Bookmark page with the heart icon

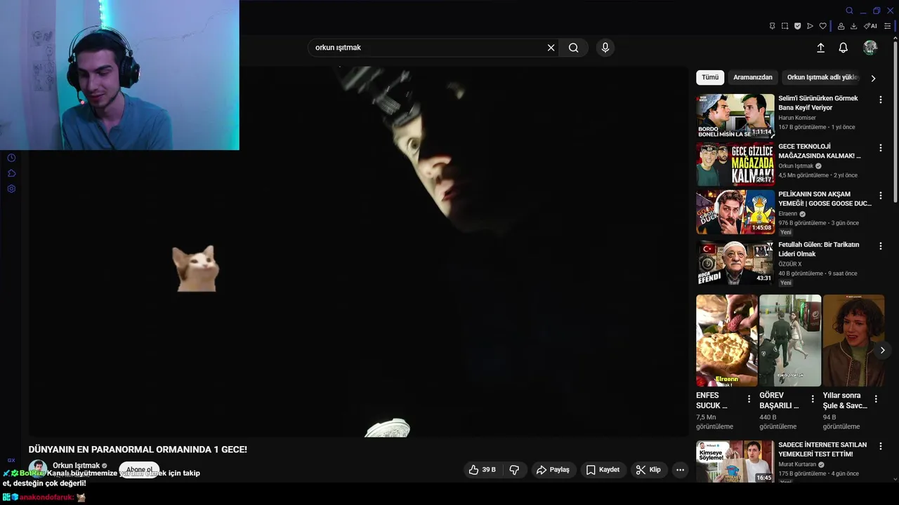click(x=823, y=26)
